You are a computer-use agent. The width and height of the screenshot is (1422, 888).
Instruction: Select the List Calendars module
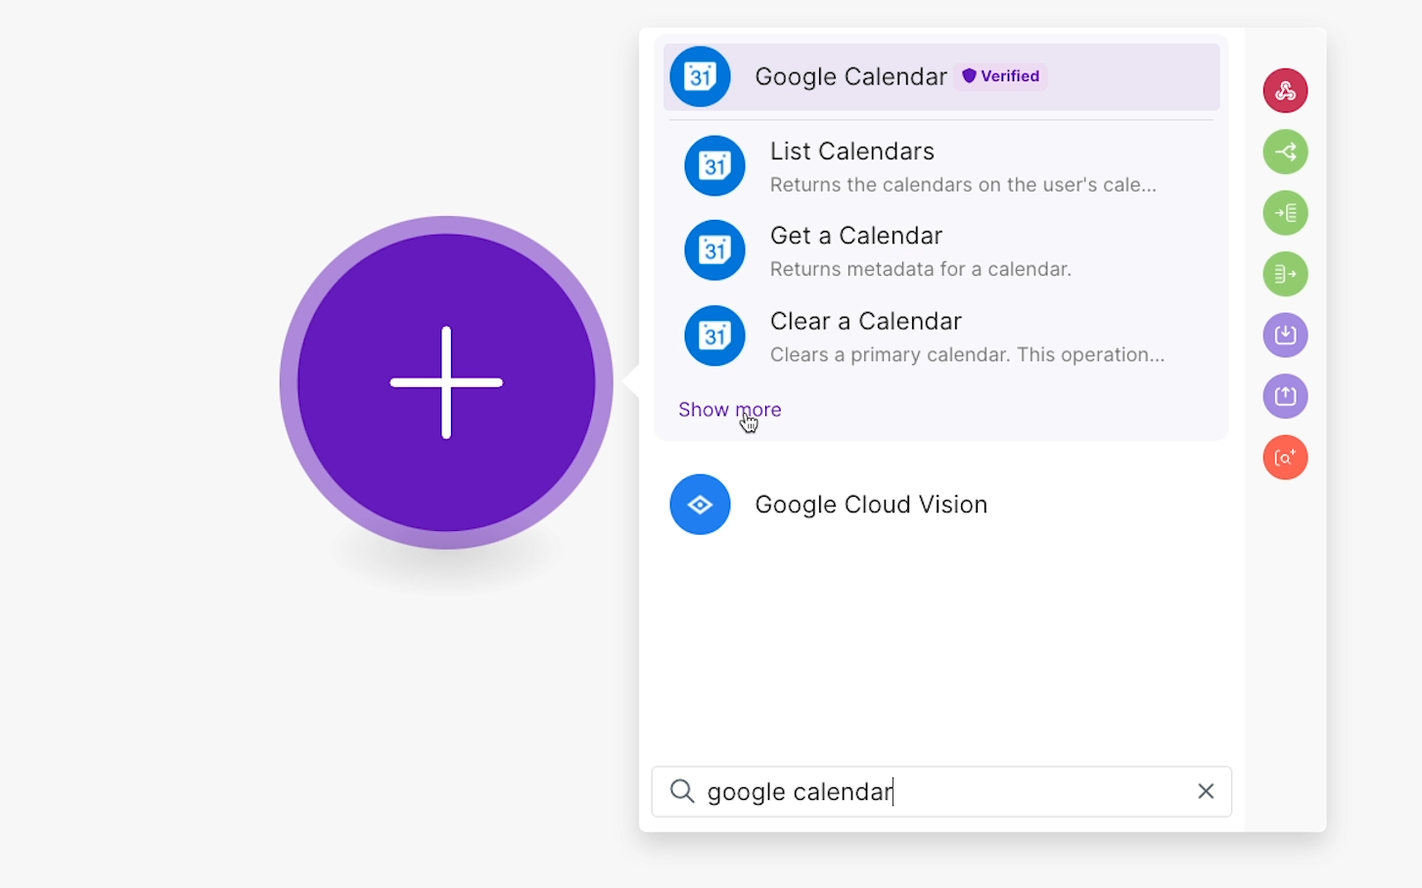pos(941,167)
